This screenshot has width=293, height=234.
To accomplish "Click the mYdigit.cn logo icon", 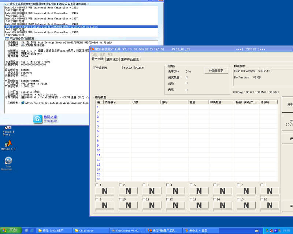I will coord(38,119).
